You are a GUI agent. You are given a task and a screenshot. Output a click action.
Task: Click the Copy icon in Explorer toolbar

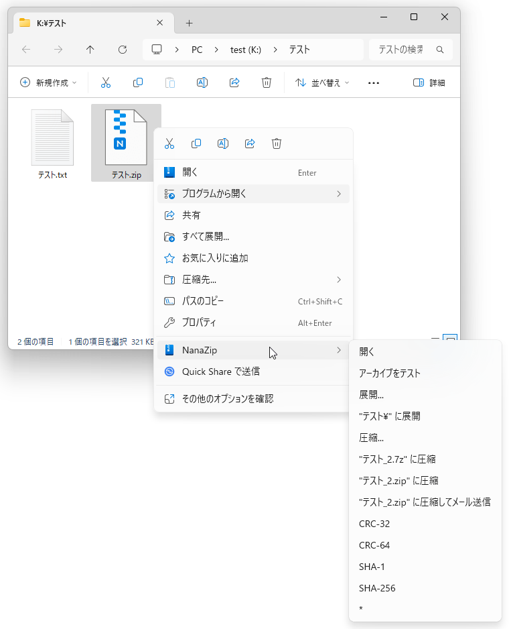(x=138, y=82)
